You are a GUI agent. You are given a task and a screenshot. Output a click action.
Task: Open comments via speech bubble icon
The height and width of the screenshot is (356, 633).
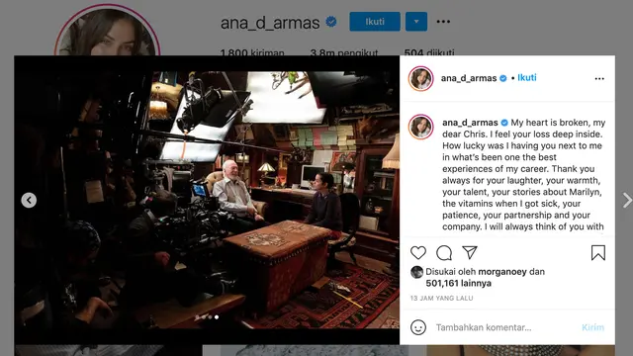pos(444,253)
